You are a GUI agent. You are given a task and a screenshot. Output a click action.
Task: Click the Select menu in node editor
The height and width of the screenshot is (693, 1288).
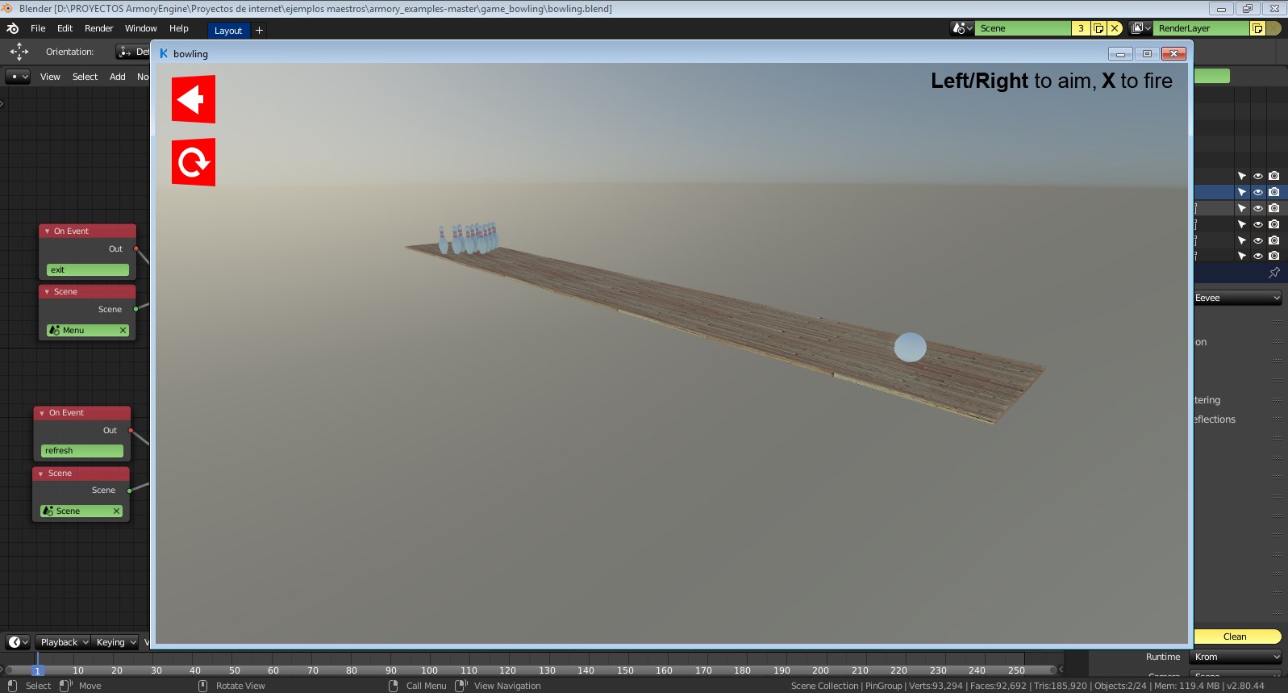point(85,77)
